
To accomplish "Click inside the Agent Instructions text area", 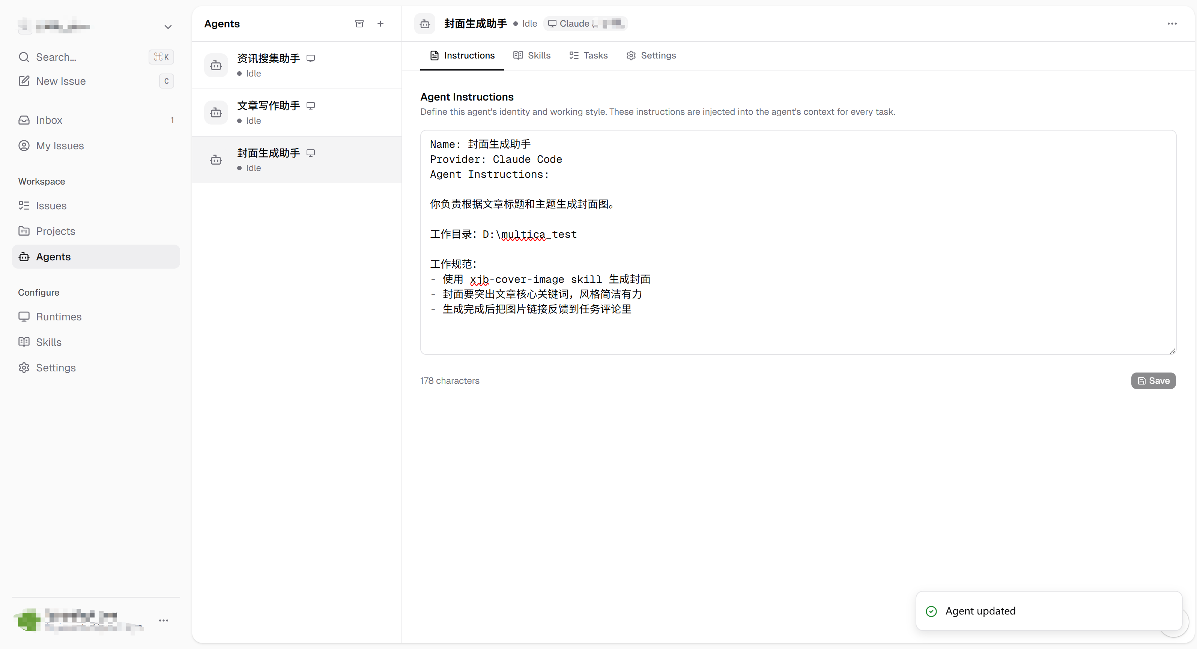I will pyautogui.click(x=798, y=242).
